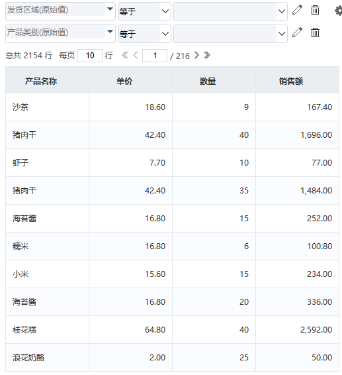Expand the 等于 operator for 产品类别
Viewport: 342px width, 375px height.
tap(145, 34)
